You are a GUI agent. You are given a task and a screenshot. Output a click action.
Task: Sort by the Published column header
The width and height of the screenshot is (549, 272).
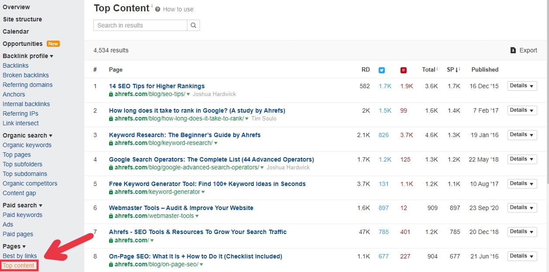click(485, 70)
